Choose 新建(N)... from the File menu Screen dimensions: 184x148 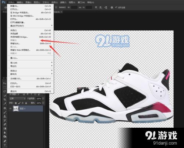click(x=30, y=6)
